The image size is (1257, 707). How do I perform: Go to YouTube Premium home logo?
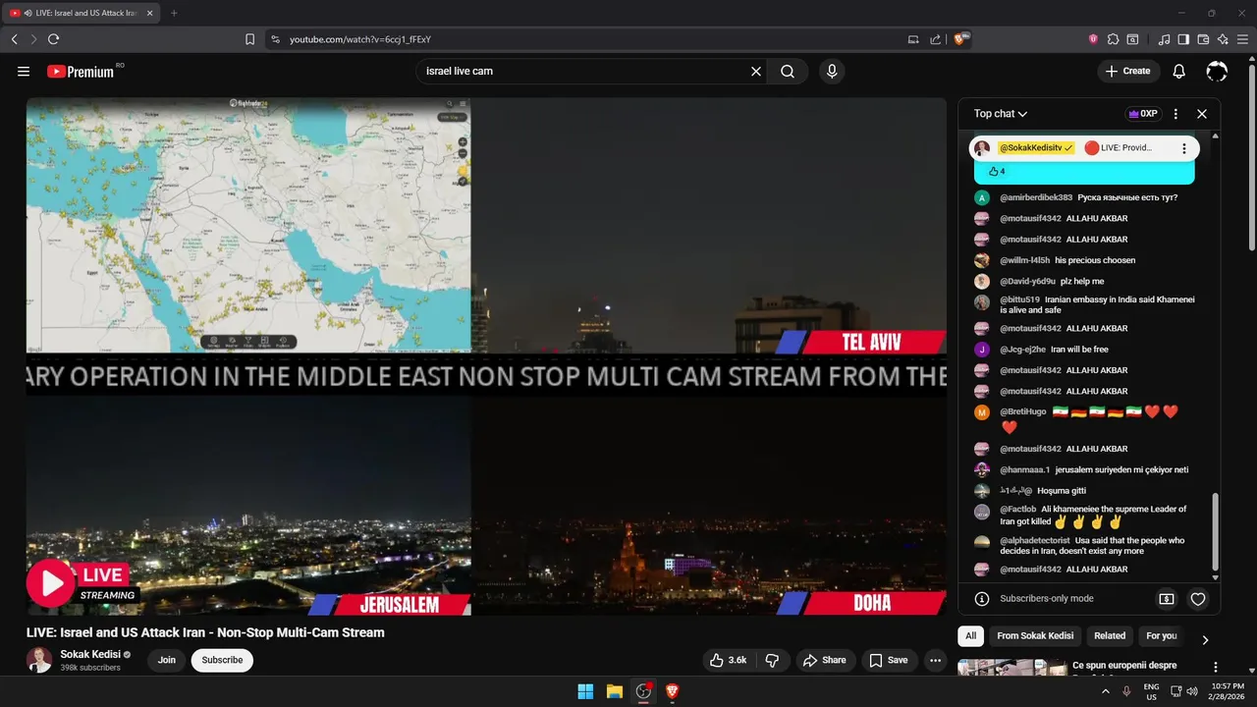click(81, 72)
